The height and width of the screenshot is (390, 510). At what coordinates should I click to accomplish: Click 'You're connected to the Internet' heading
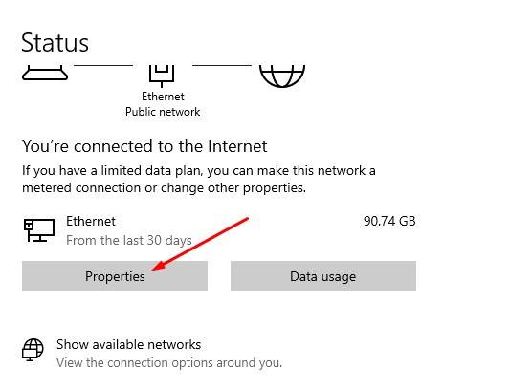(144, 146)
